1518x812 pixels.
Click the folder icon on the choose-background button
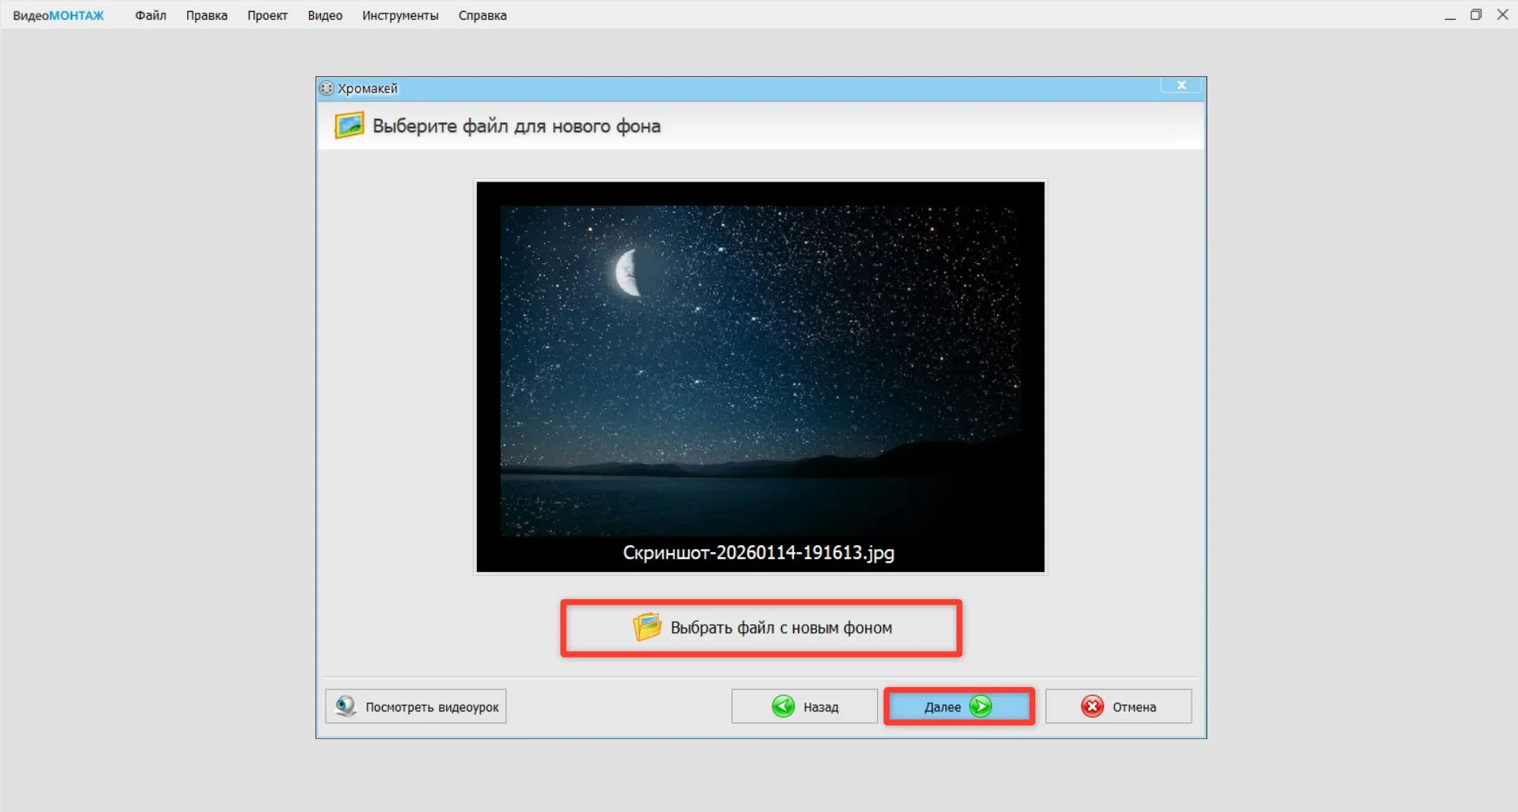point(646,627)
